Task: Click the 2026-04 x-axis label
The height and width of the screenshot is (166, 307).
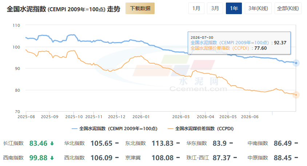Action: 206,117
